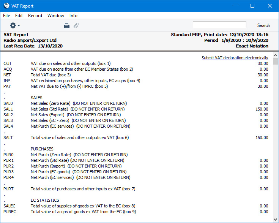
Task: Click the 150.00 value in the SAL1 row
Action: [262, 109]
